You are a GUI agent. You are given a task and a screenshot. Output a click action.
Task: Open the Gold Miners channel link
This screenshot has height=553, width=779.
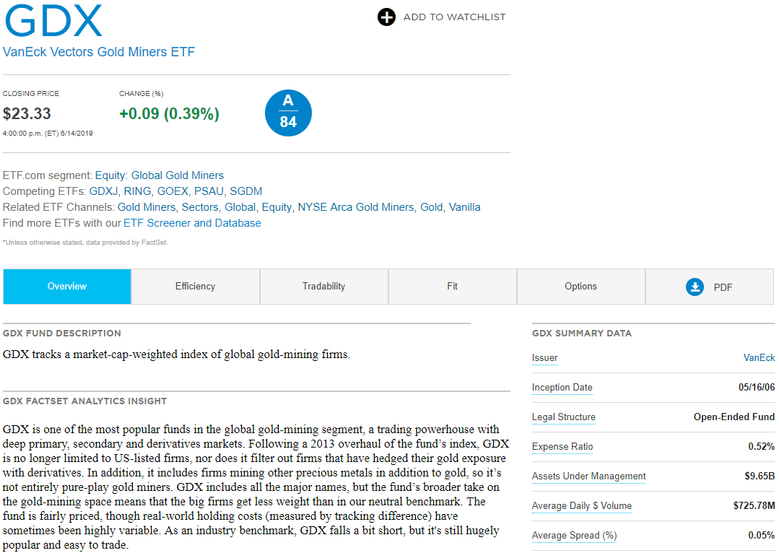[147, 207]
